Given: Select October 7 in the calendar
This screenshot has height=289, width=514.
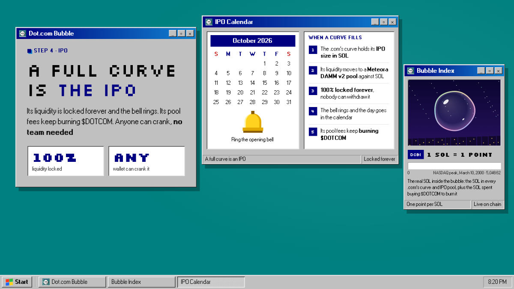Looking at the screenshot, I should [252, 73].
